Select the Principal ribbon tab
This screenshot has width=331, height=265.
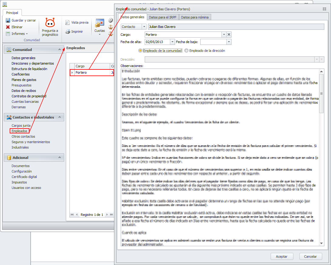[x=12, y=13]
